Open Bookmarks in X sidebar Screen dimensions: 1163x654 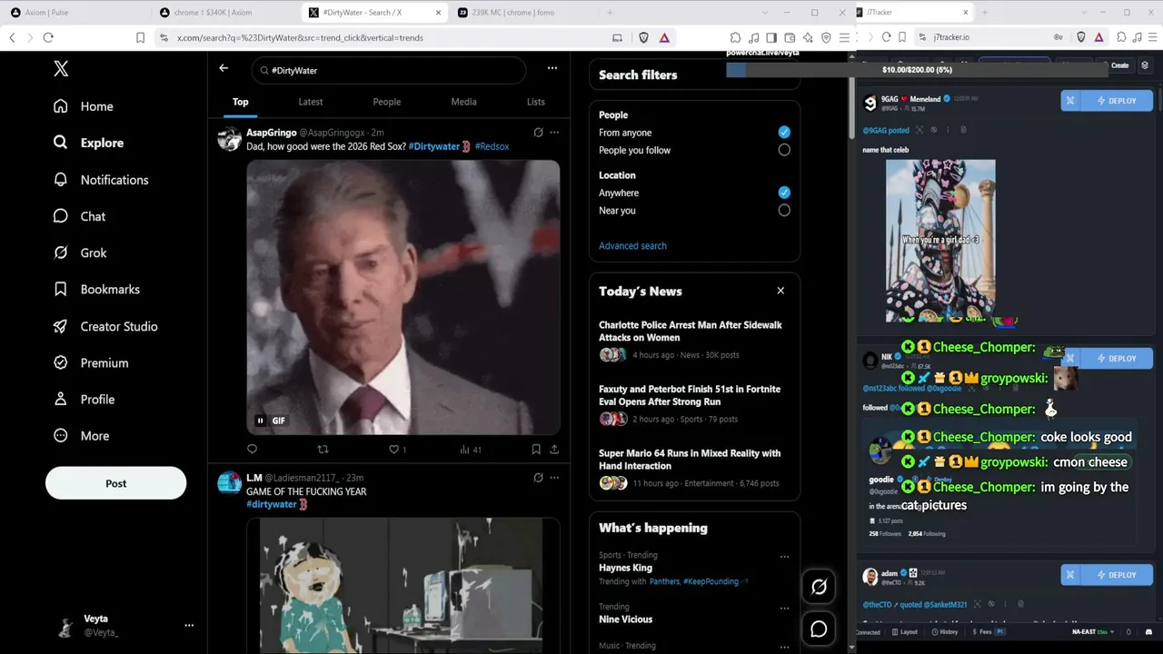point(96,289)
